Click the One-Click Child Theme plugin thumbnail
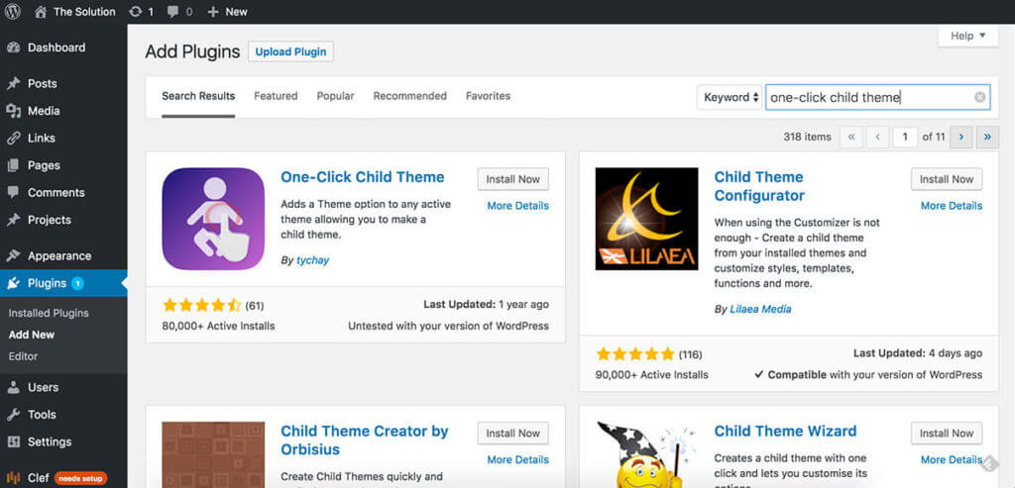 [213, 219]
